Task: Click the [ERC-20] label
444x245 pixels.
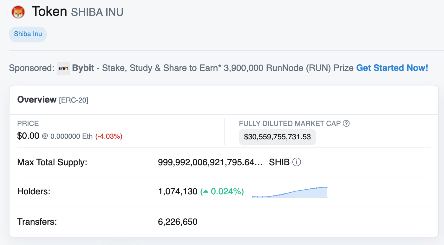Action: coord(74,100)
